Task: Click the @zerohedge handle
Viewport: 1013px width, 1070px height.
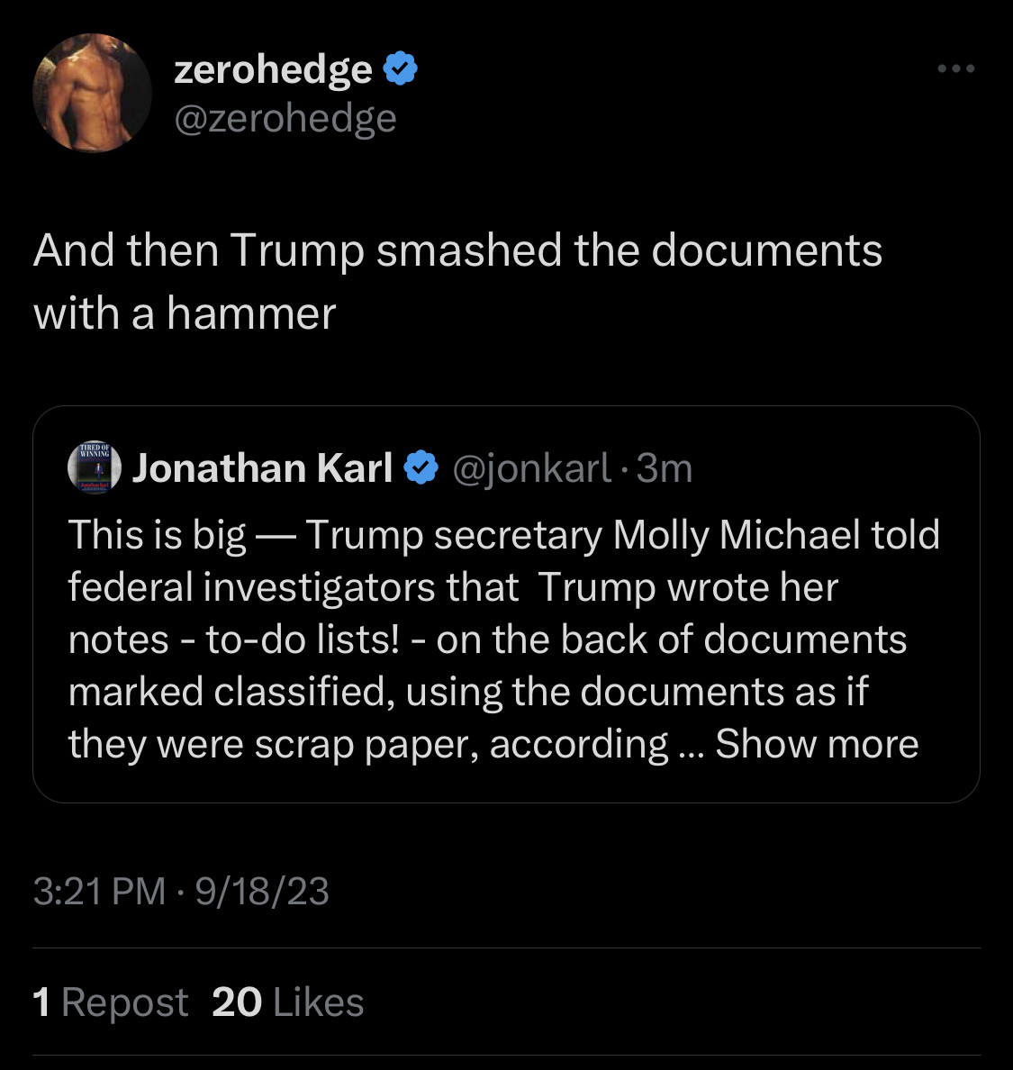Action: click(285, 119)
